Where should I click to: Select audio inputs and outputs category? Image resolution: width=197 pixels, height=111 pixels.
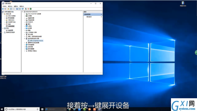tap(32, 51)
